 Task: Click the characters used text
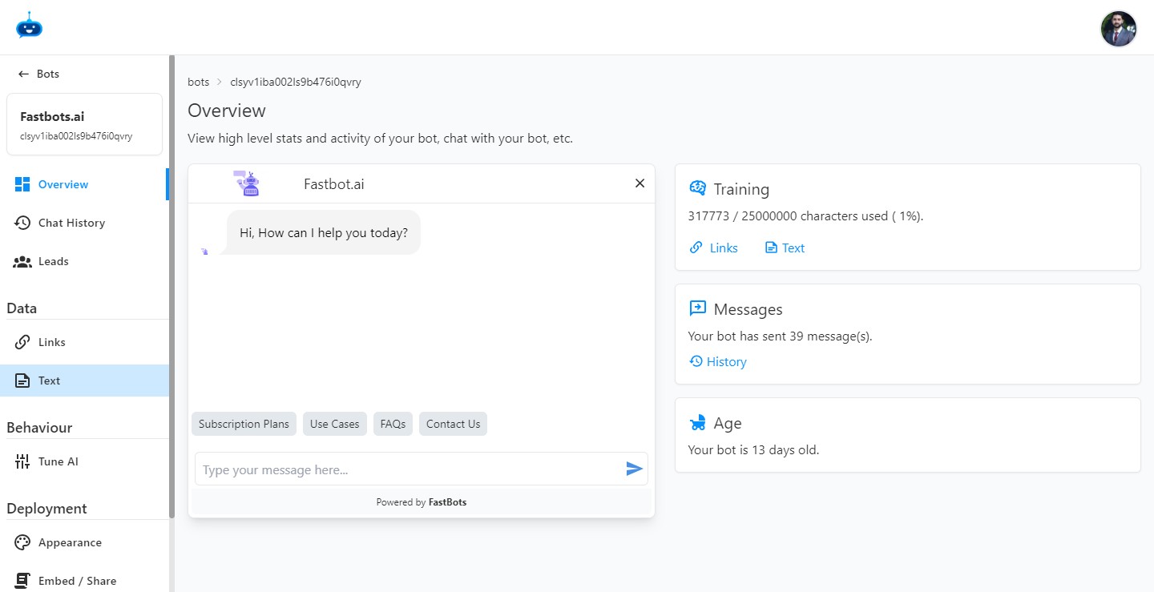[805, 216]
